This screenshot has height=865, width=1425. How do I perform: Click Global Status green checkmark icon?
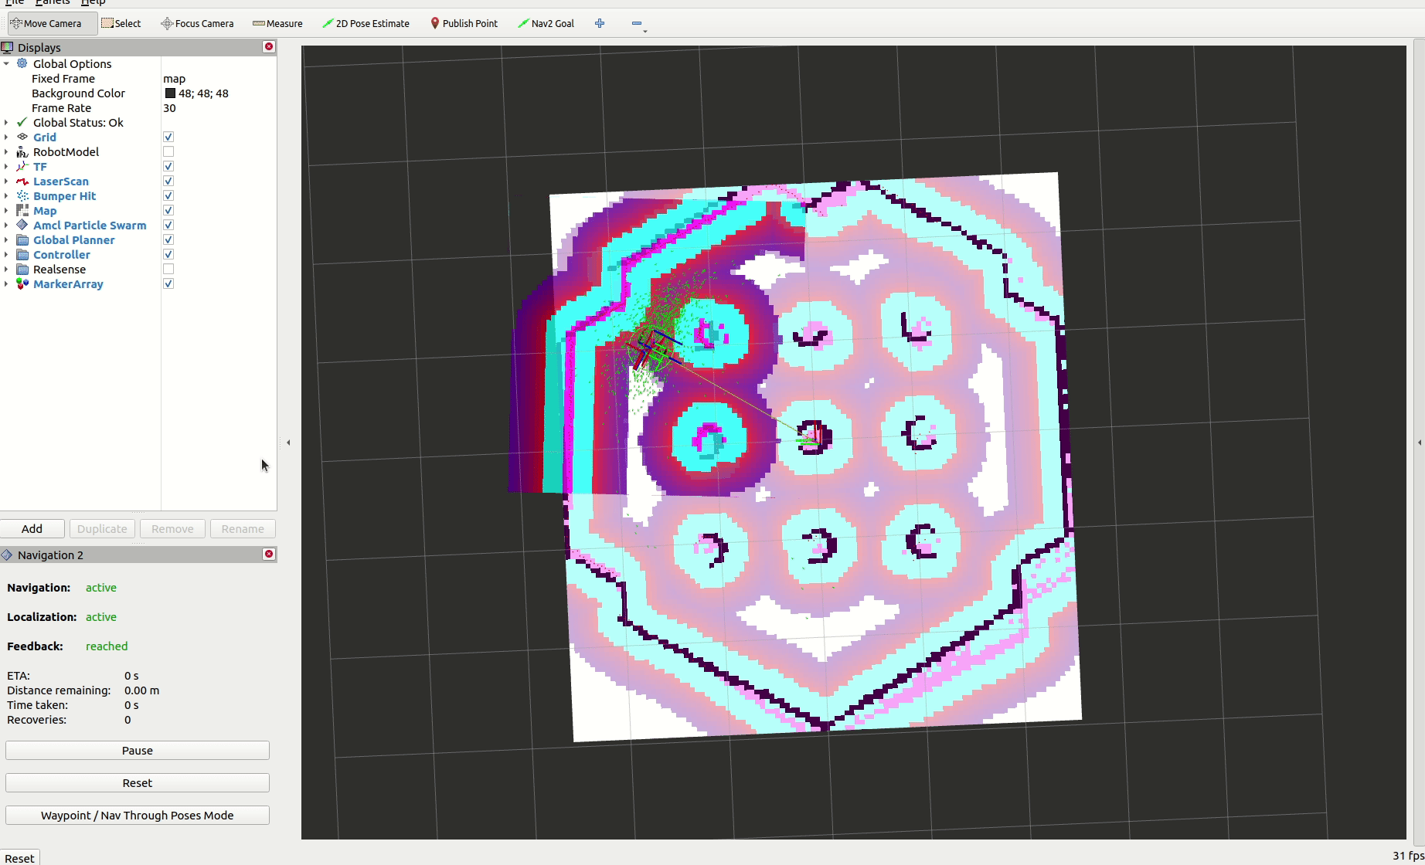pos(22,122)
